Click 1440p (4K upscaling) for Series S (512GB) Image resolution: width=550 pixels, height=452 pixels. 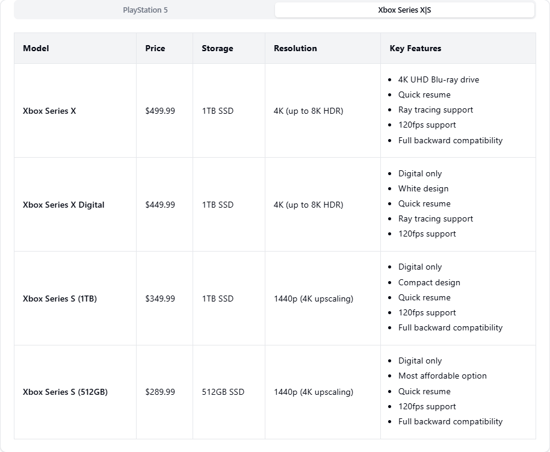[314, 392]
